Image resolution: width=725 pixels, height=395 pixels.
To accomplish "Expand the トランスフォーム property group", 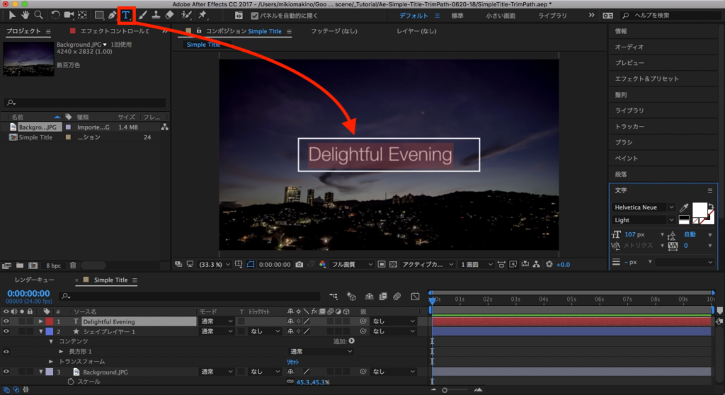I will point(51,361).
